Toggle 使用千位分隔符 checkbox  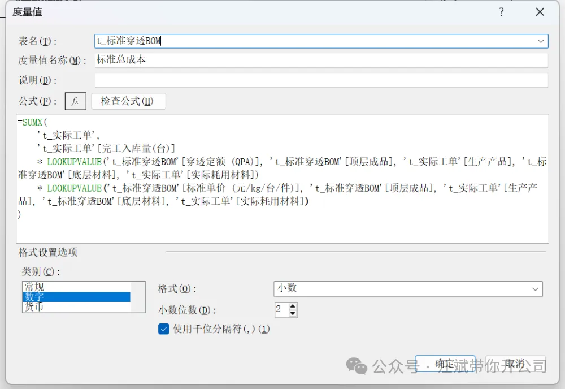164,329
